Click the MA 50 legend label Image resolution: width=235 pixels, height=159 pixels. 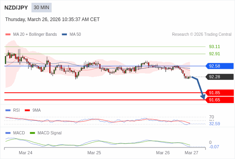(75, 35)
